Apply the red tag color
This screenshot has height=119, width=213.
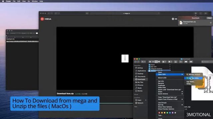[159, 113]
